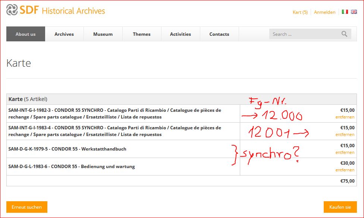Viewport: 364px width, 218px height.
Task: Remove the Werkstatthandbuch item from cart
Action: pos(345,152)
